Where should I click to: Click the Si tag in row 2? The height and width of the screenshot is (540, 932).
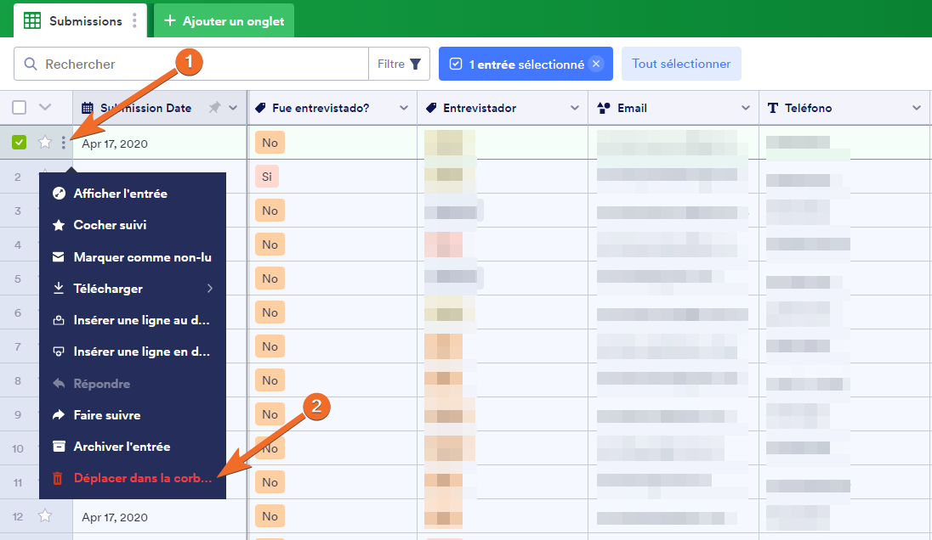[267, 177]
